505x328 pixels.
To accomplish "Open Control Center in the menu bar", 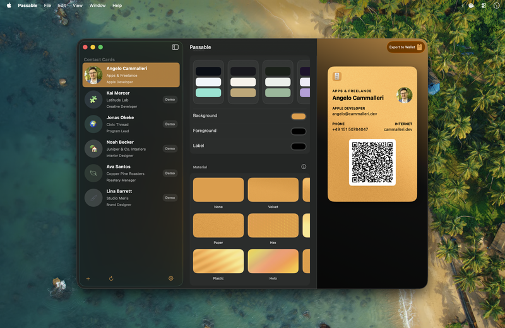I will click(x=484, y=6).
